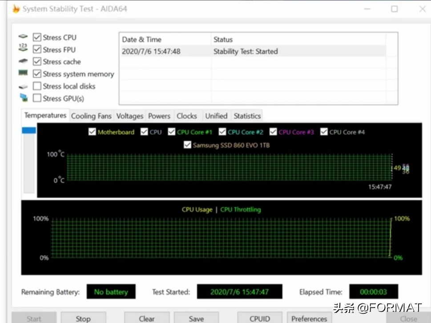Viewport: 431px width, 323px height.
Task: Uncheck the Stress CPU checkbox
Action: click(x=37, y=37)
